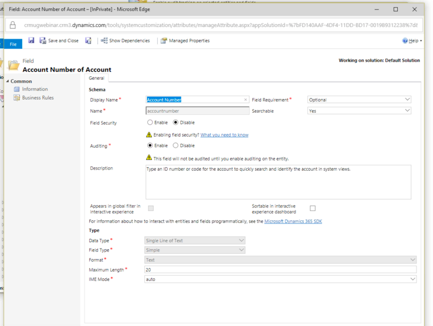Select Enable for Field Security
433x326 pixels.
150,123
